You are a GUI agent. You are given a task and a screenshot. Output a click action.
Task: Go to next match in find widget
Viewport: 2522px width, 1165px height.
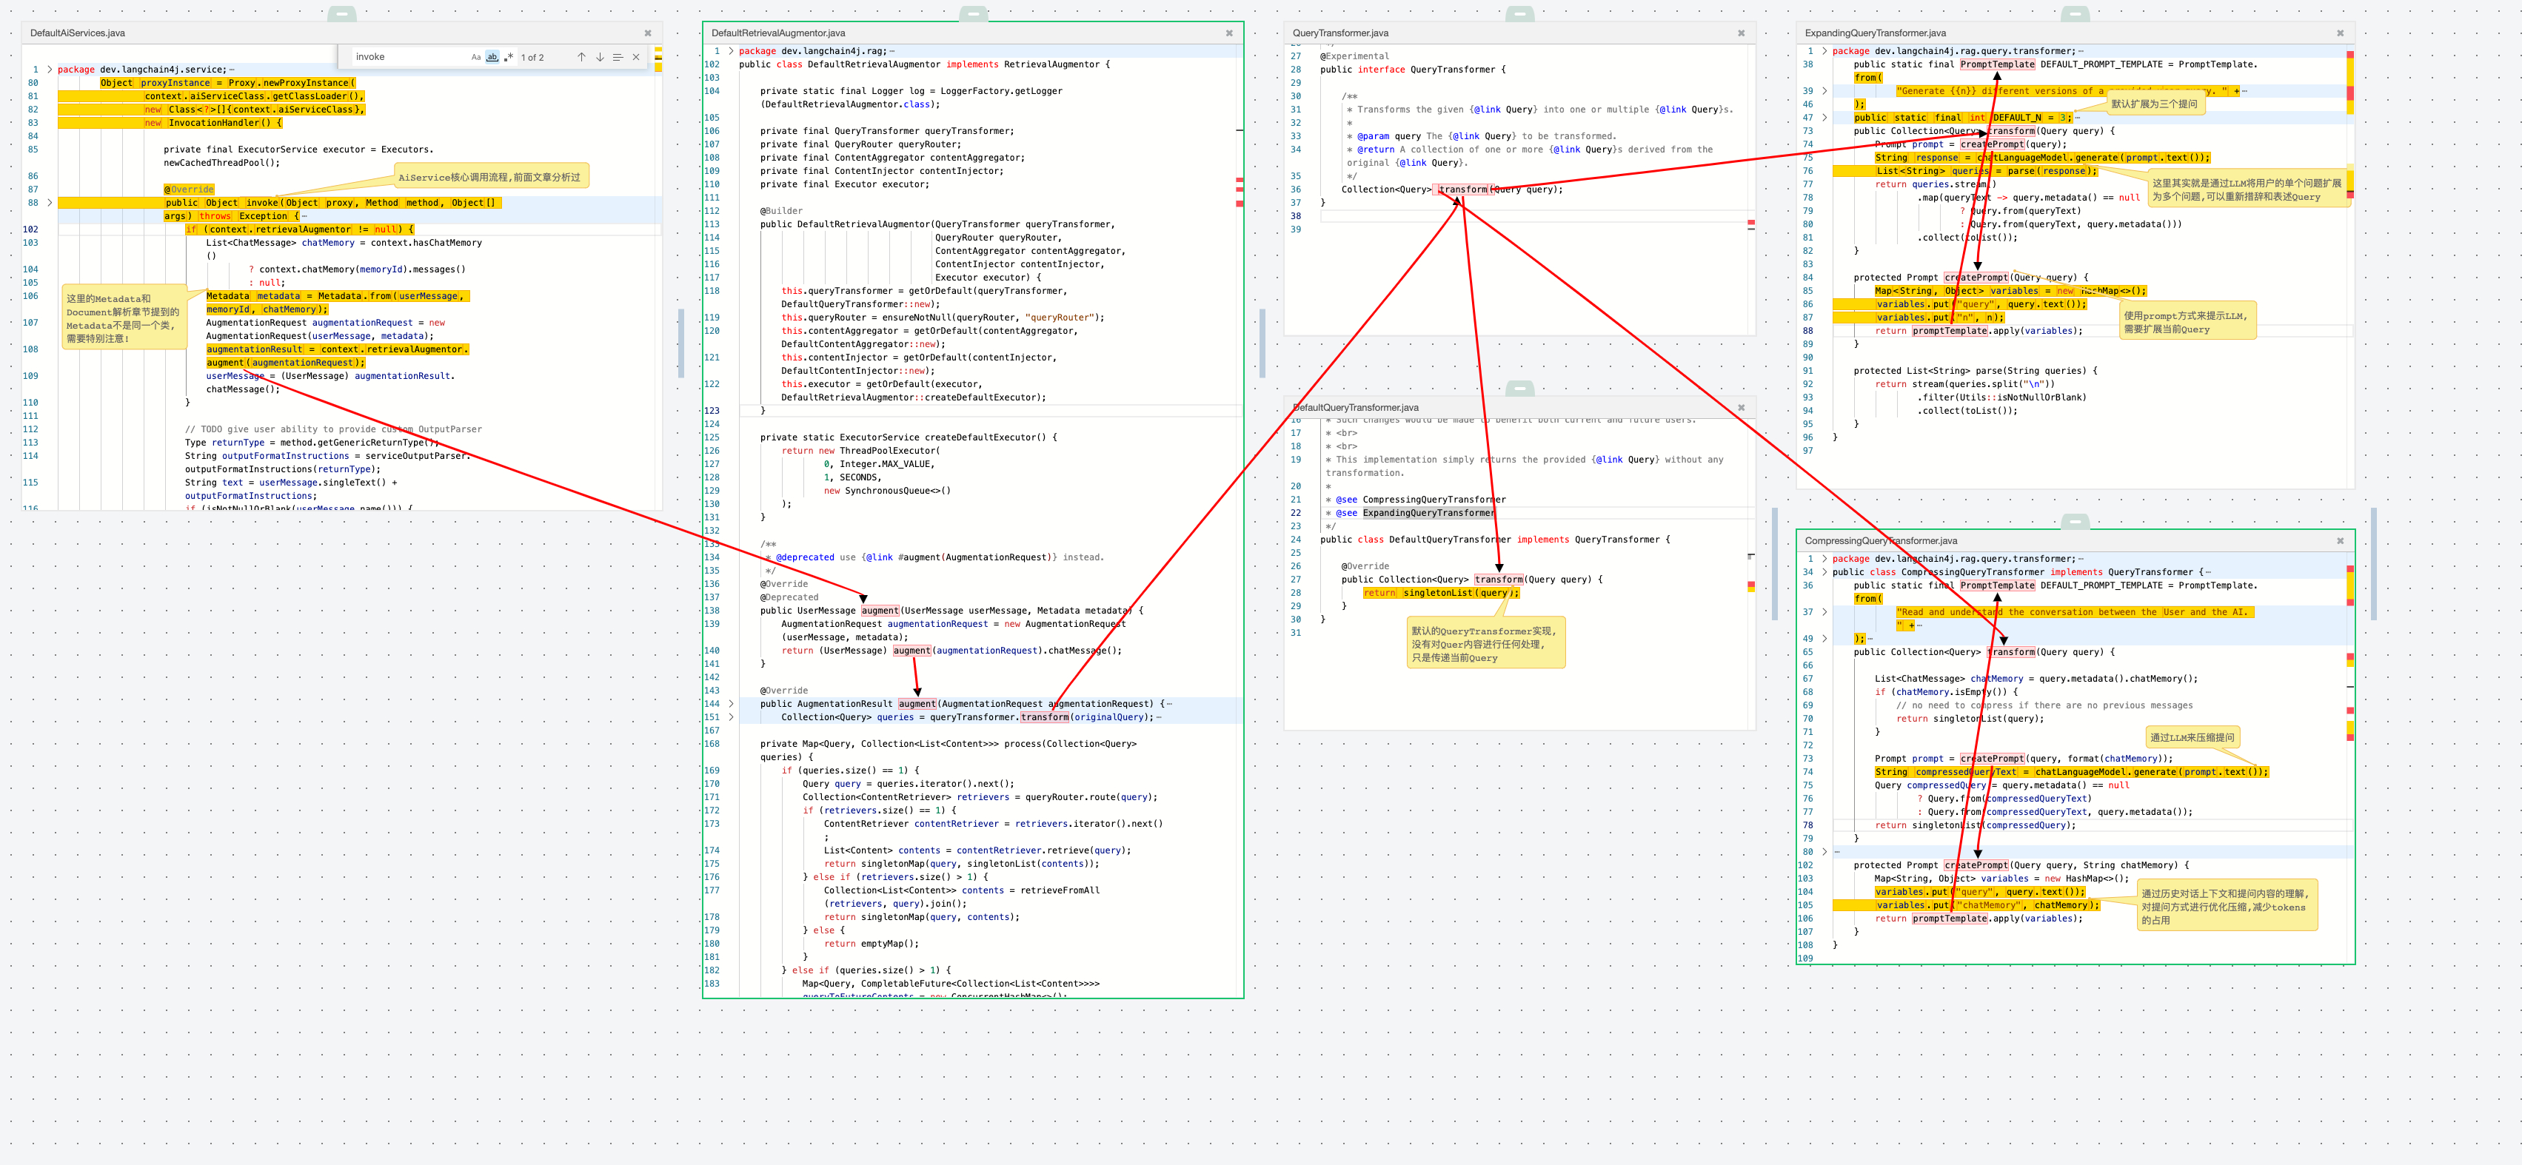point(601,57)
